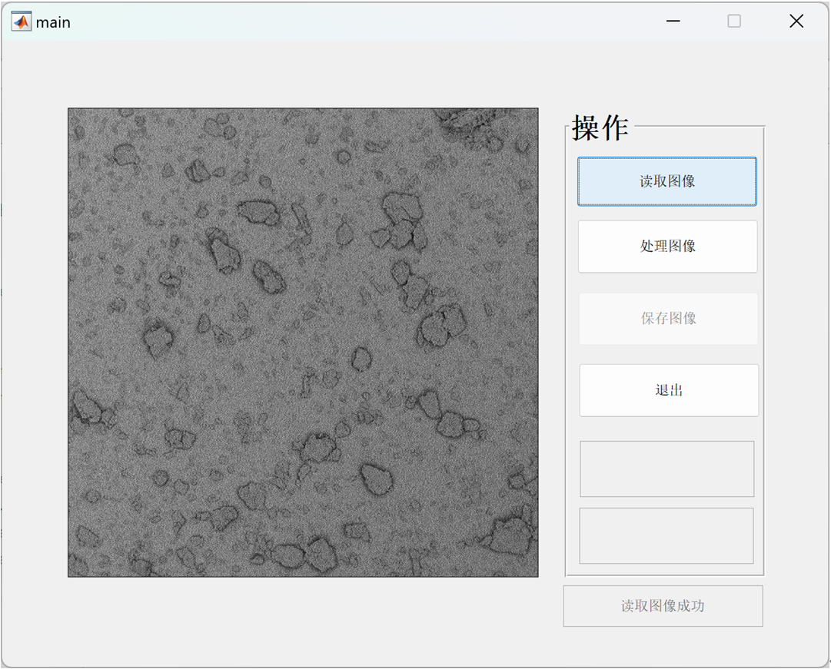
Task: Click the 读取图像 button
Action: pyautogui.click(x=666, y=181)
